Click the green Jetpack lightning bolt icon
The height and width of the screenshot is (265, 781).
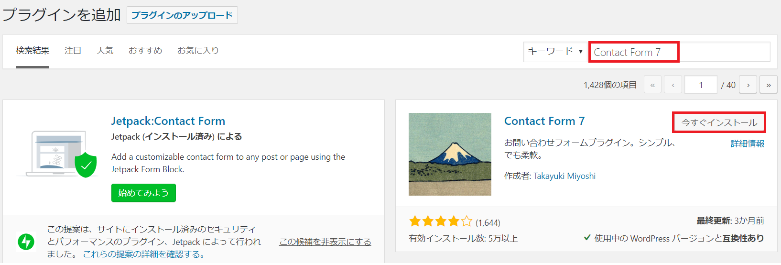tap(26, 242)
